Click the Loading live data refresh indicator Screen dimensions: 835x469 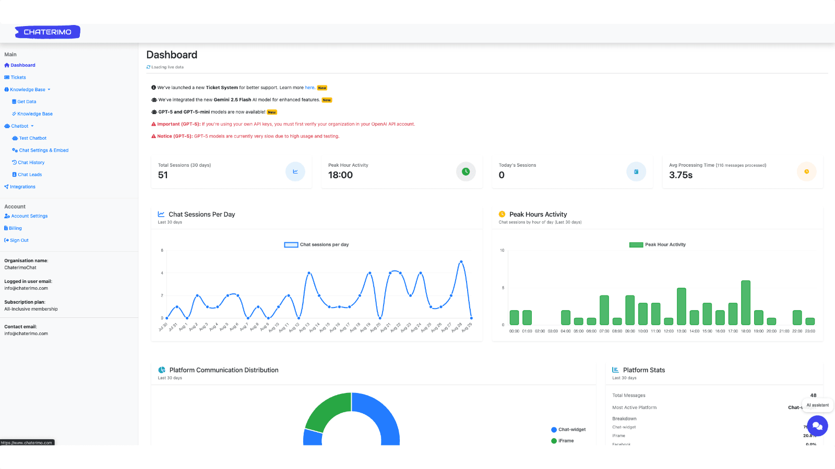[165, 67]
